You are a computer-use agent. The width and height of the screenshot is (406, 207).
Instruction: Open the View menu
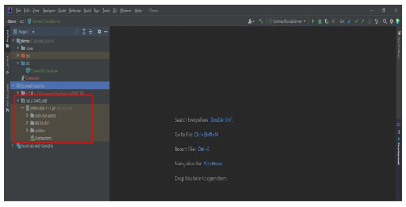[x=36, y=11]
